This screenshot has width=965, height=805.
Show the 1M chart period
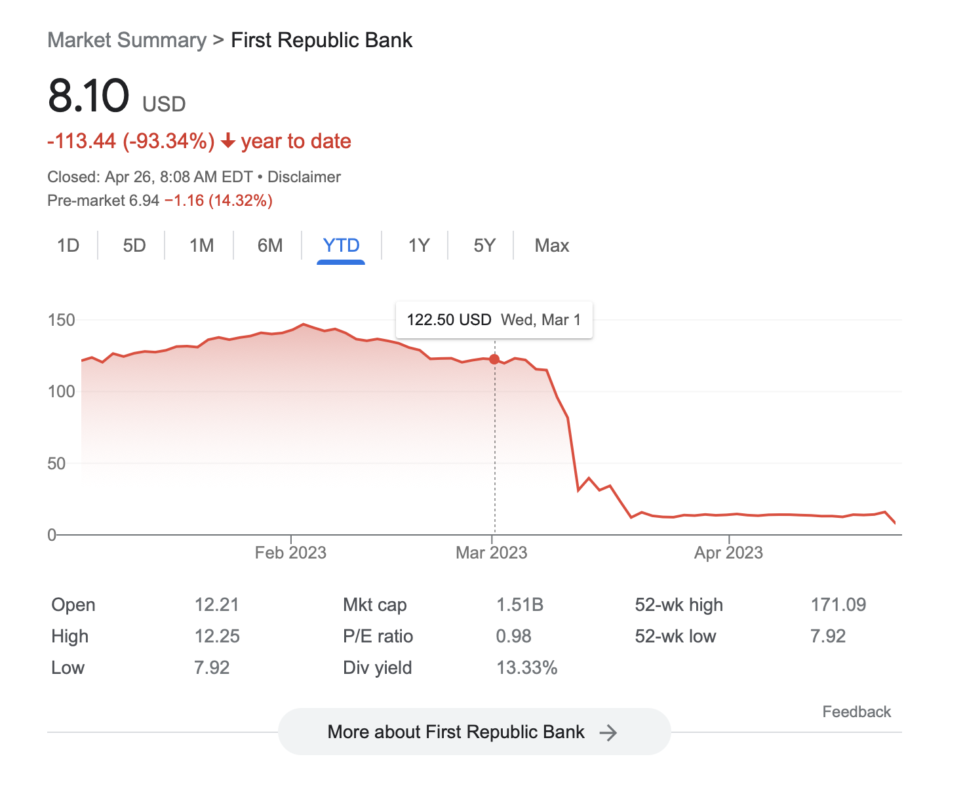(201, 246)
